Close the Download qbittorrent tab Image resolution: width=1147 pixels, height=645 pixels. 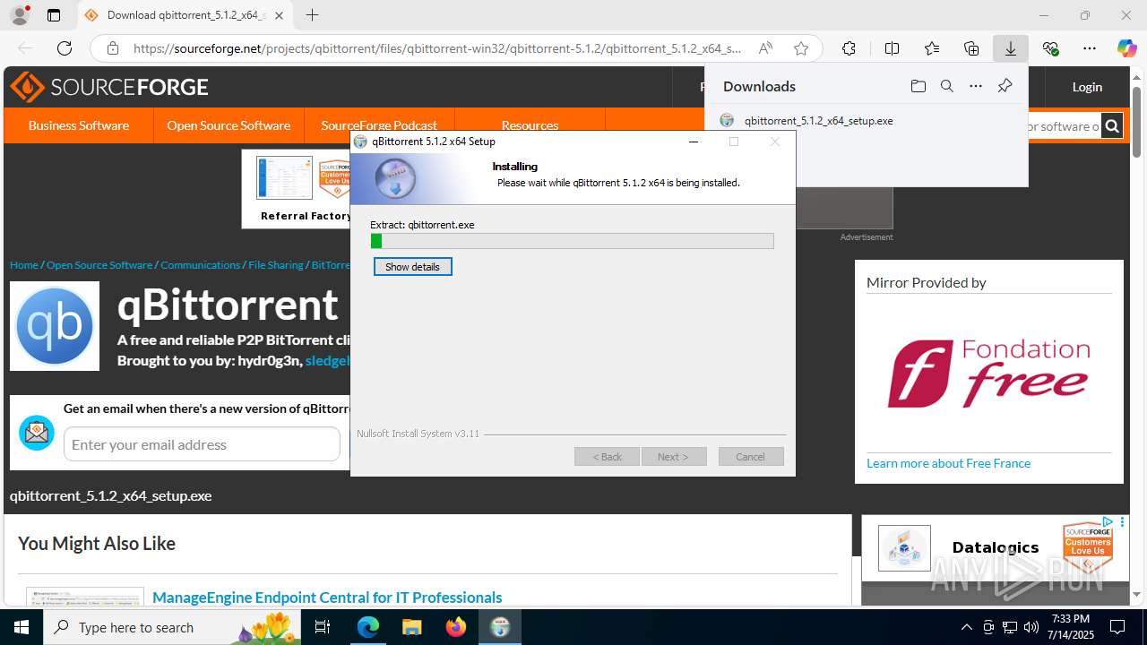pyautogui.click(x=280, y=15)
